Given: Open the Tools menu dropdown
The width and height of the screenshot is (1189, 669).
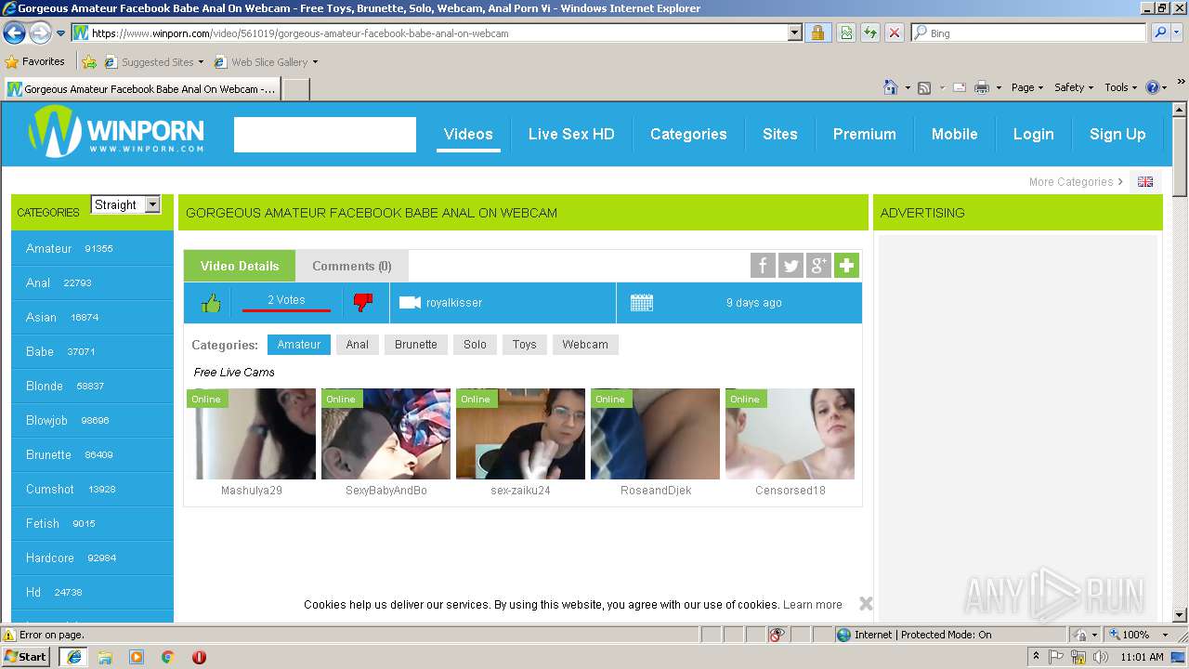Looking at the screenshot, I should click(1121, 87).
